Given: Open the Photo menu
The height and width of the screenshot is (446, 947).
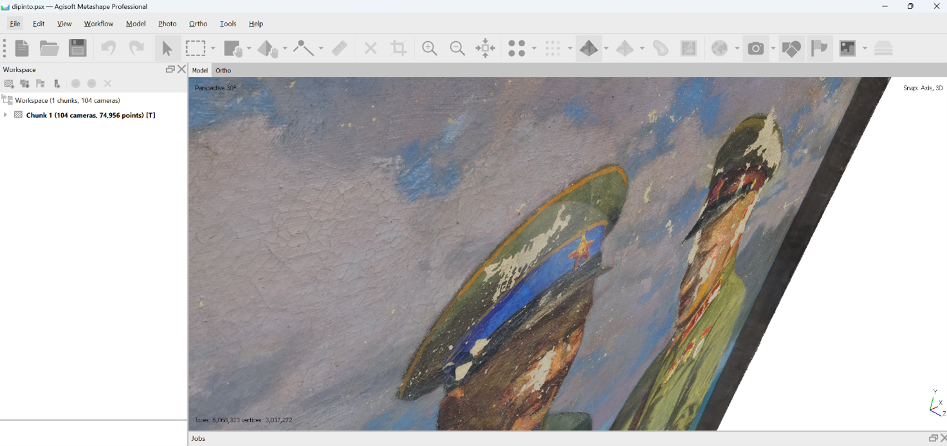Looking at the screenshot, I should [x=167, y=24].
